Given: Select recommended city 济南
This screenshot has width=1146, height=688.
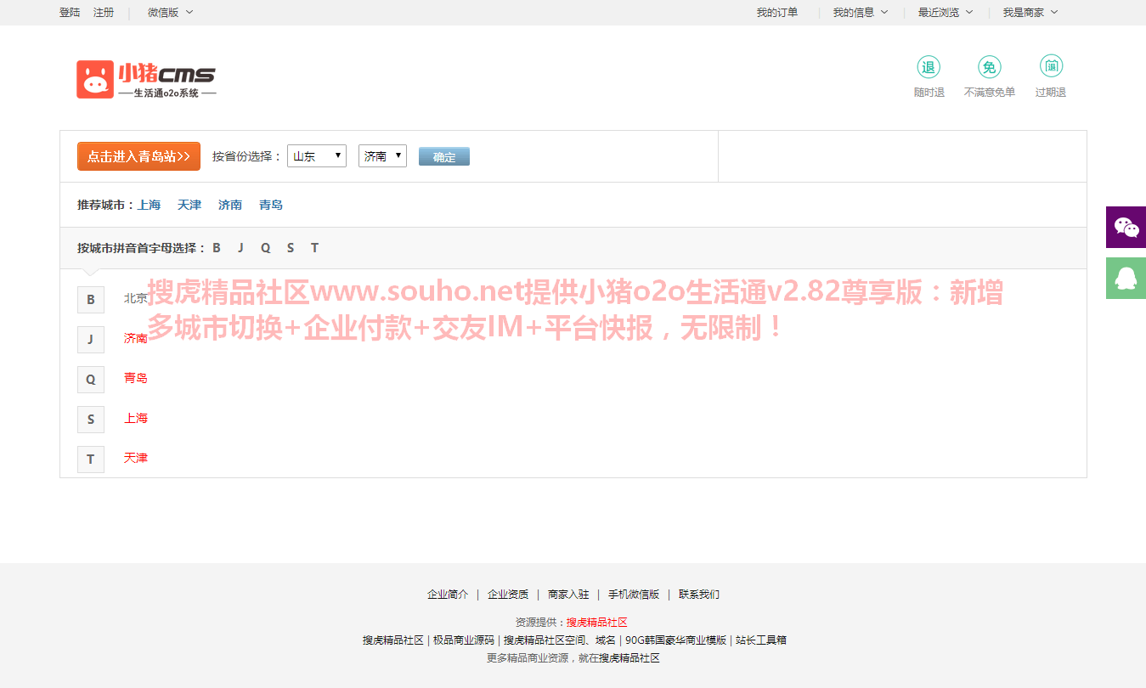Looking at the screenshot, I should 230,205.
